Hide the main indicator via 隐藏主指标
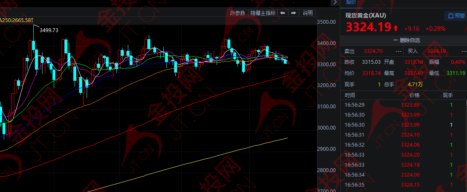 263,13
